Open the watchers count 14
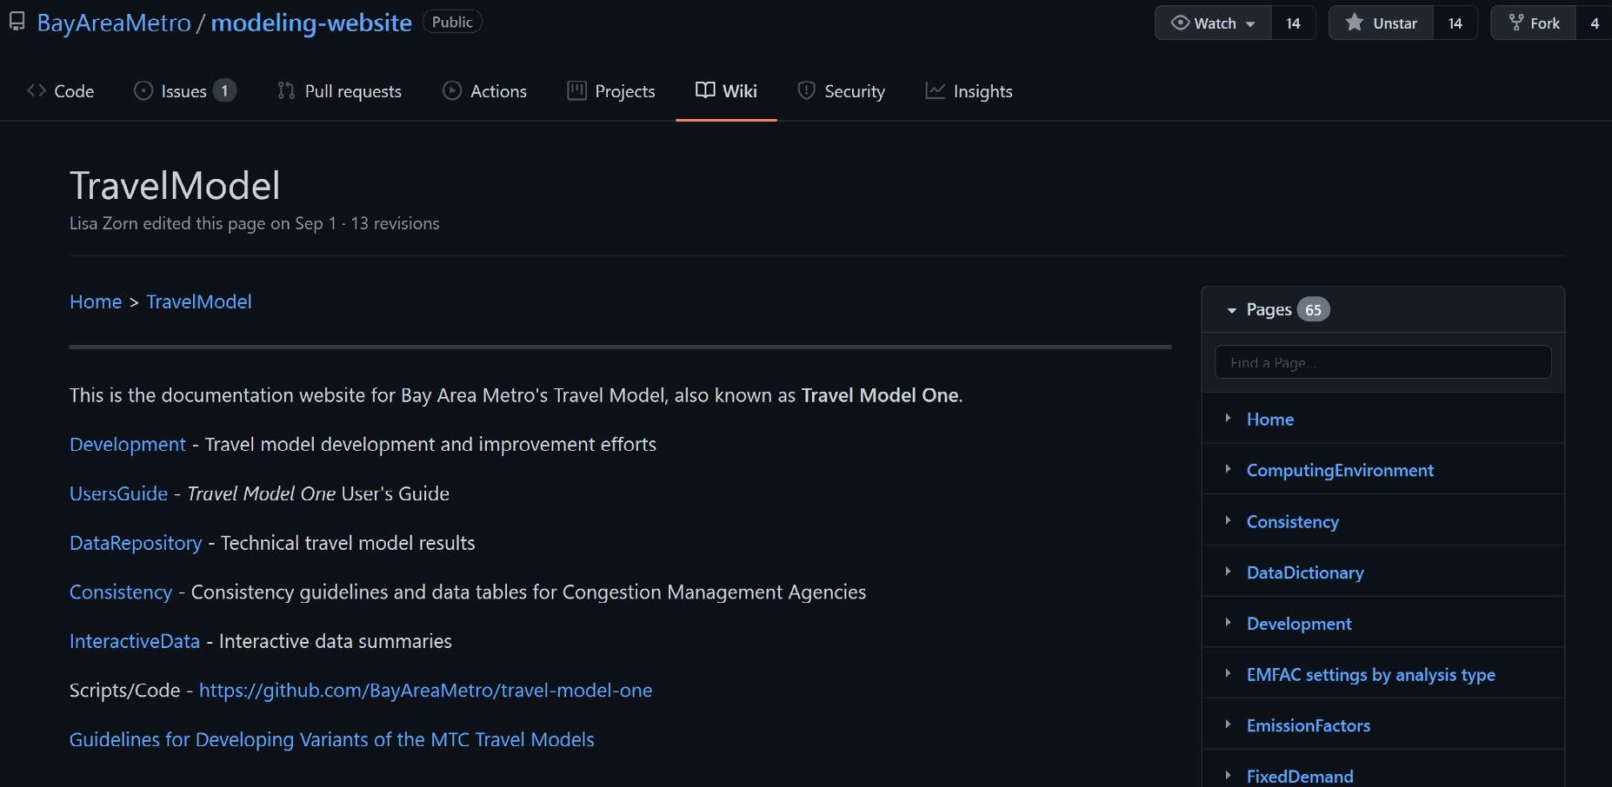 (x=1293, y=23)
